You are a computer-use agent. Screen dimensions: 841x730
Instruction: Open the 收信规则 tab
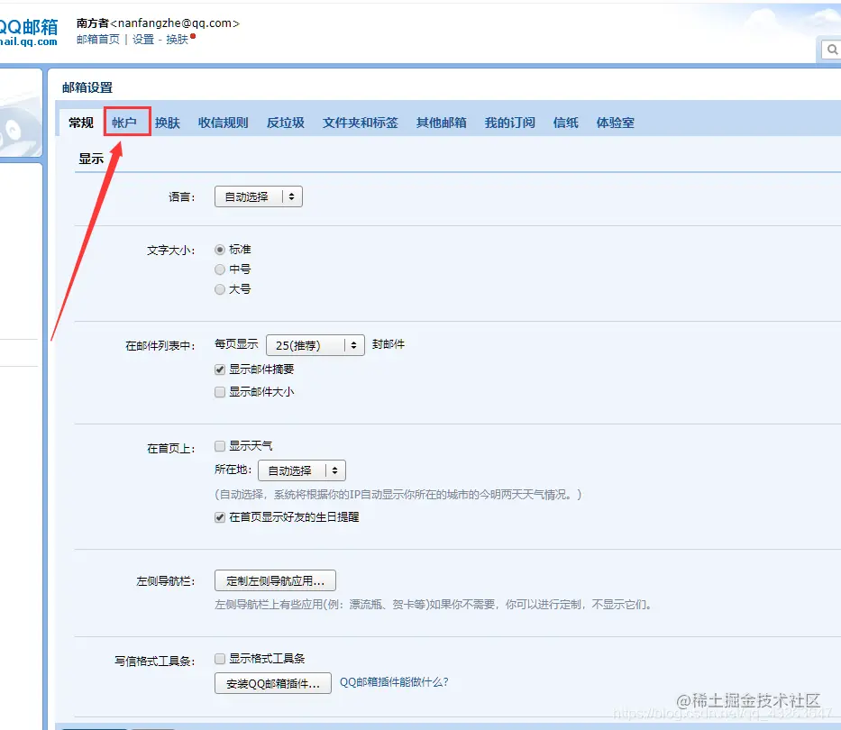[223, 122]
